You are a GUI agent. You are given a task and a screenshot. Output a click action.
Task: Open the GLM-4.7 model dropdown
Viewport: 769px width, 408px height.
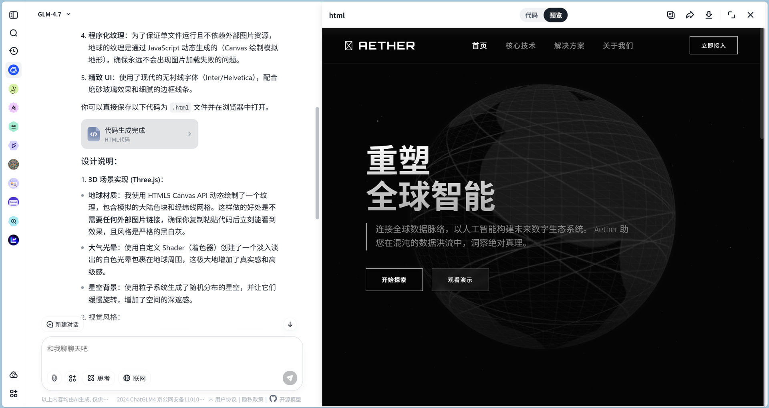coord(54,14)
